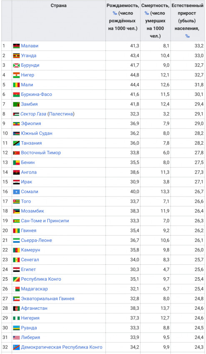The width and height of the screenshot is (206, 354).
Task: Open the Экваториальная Гвинея link
Action: tap(47, 299)
